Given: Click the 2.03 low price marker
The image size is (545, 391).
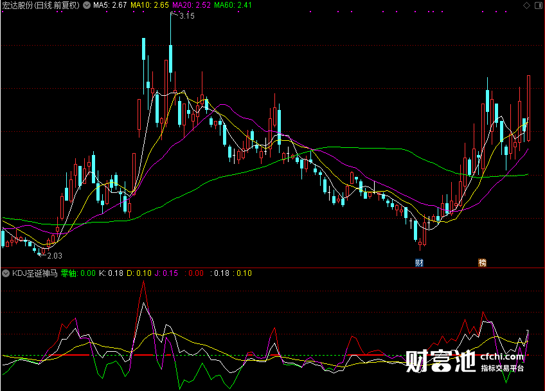Looking at the screenshot, I should pos(54,256).
